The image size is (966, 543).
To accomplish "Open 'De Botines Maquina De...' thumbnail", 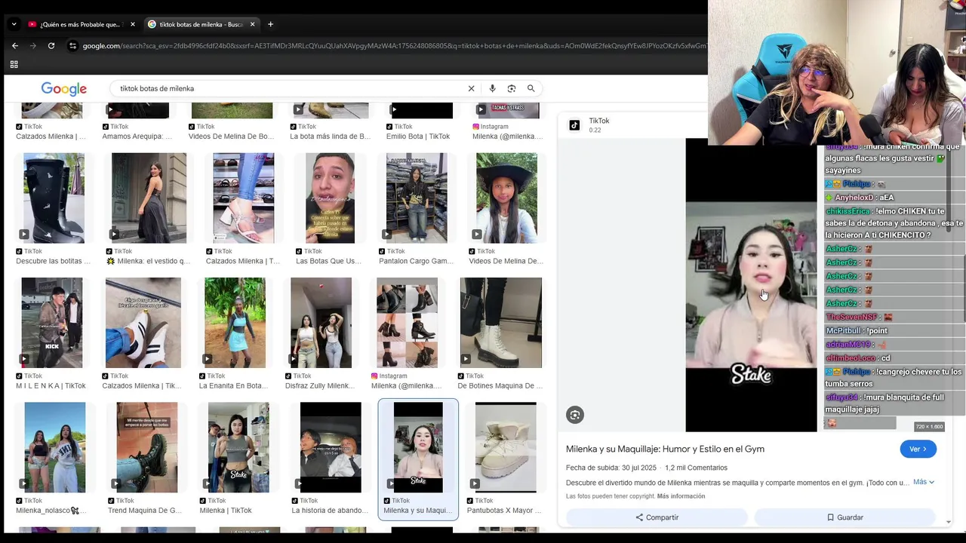I will coord(500,323).
